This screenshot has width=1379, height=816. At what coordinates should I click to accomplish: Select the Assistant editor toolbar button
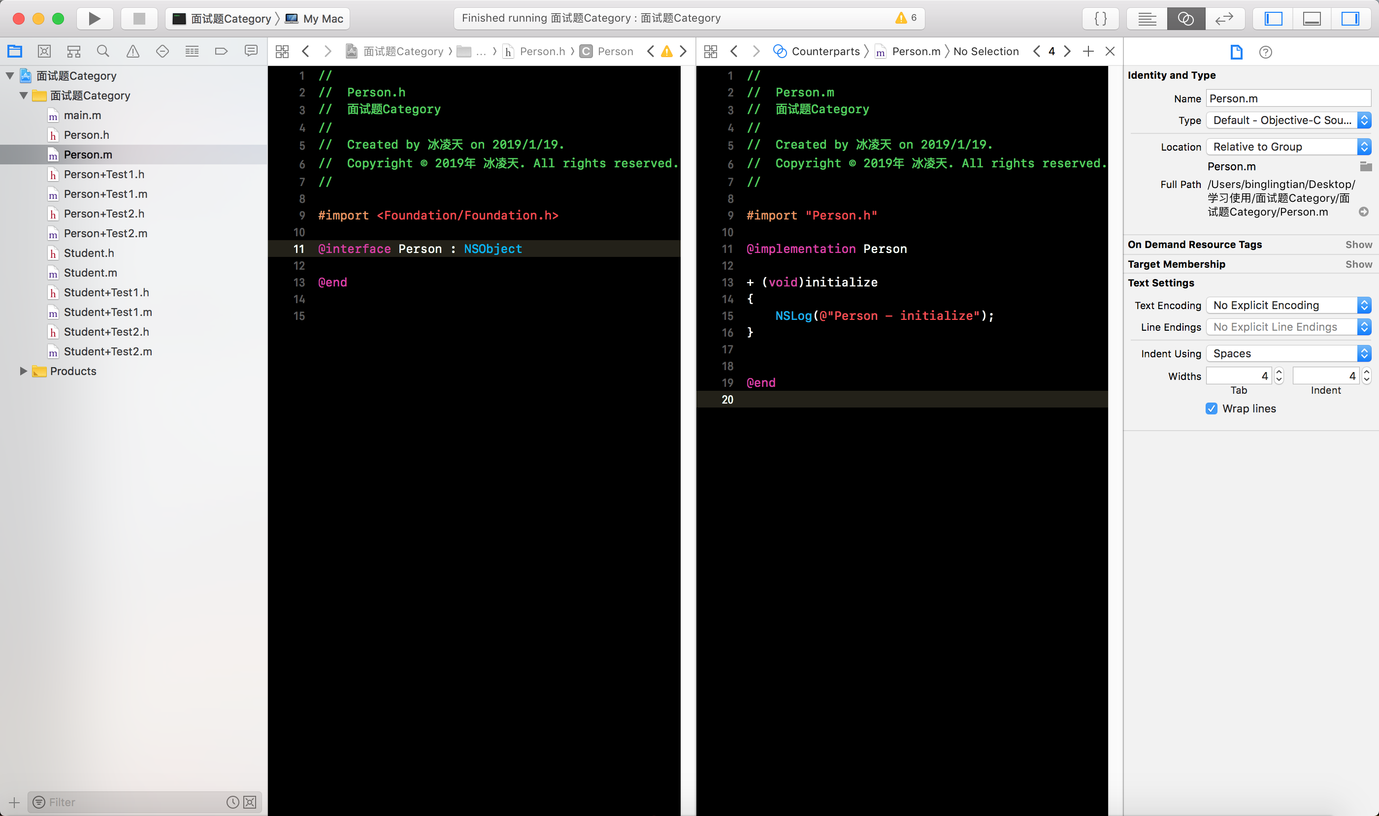pyautogui.click(x=1185, y=19)
